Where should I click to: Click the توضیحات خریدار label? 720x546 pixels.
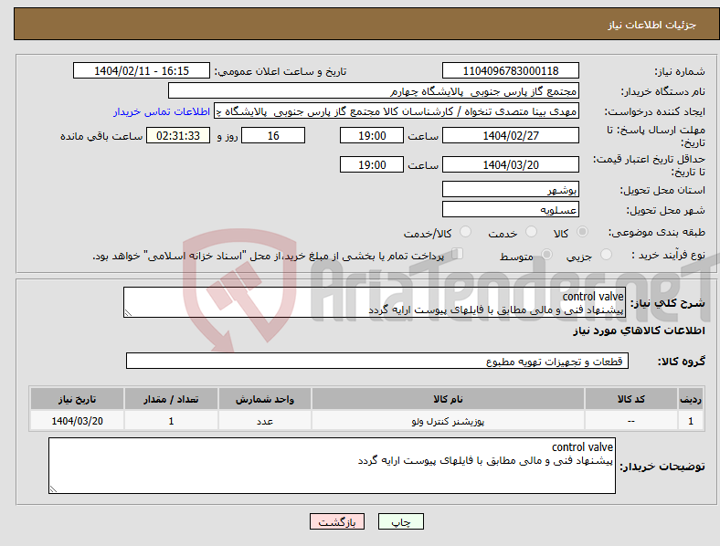pyautogui.click(x=662, y=467)
